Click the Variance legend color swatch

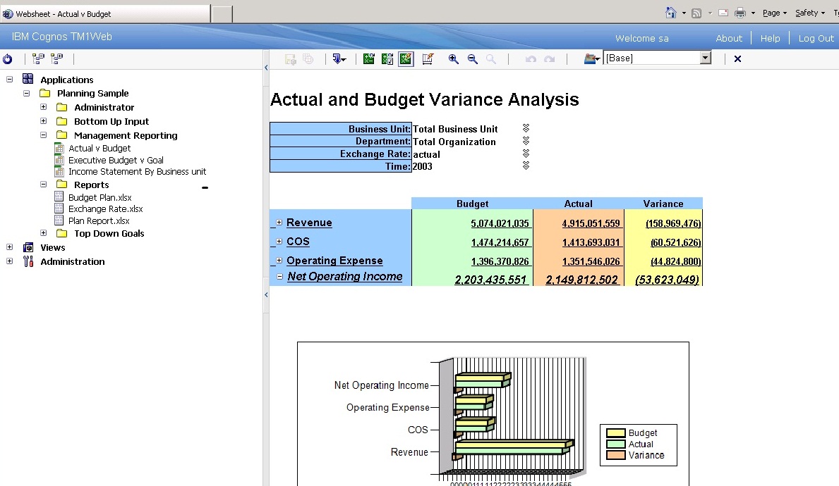[616, 456]
